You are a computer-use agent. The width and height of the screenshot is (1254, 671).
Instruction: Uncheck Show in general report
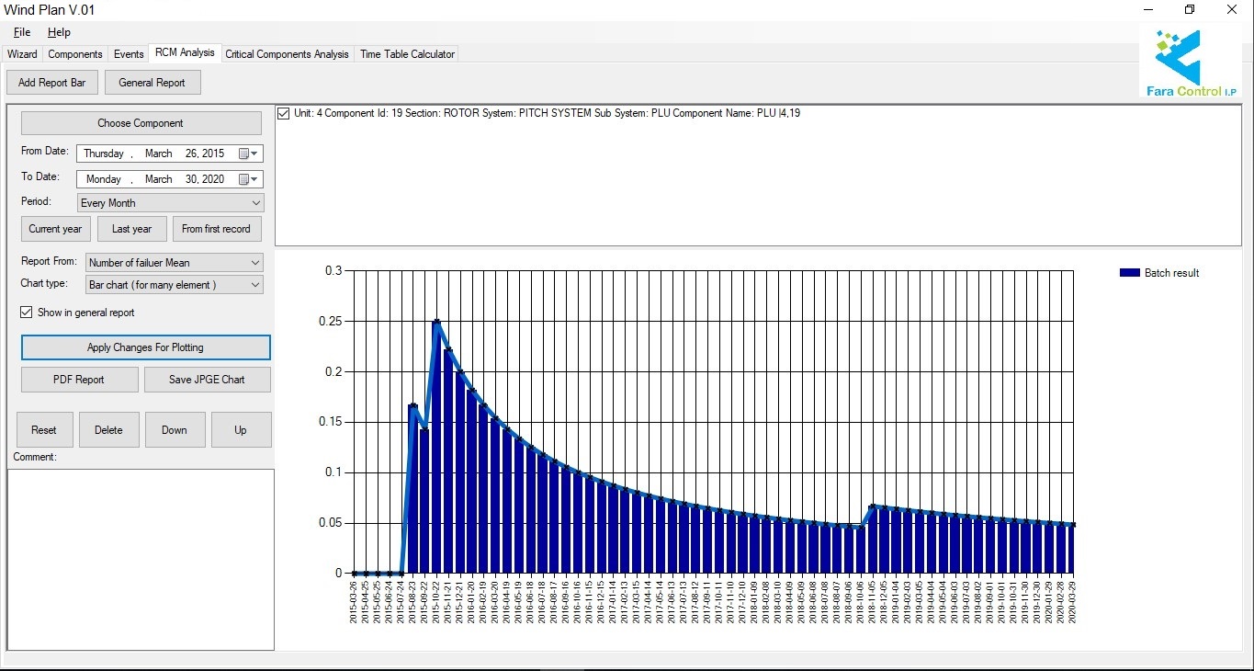tap(27, 313)
